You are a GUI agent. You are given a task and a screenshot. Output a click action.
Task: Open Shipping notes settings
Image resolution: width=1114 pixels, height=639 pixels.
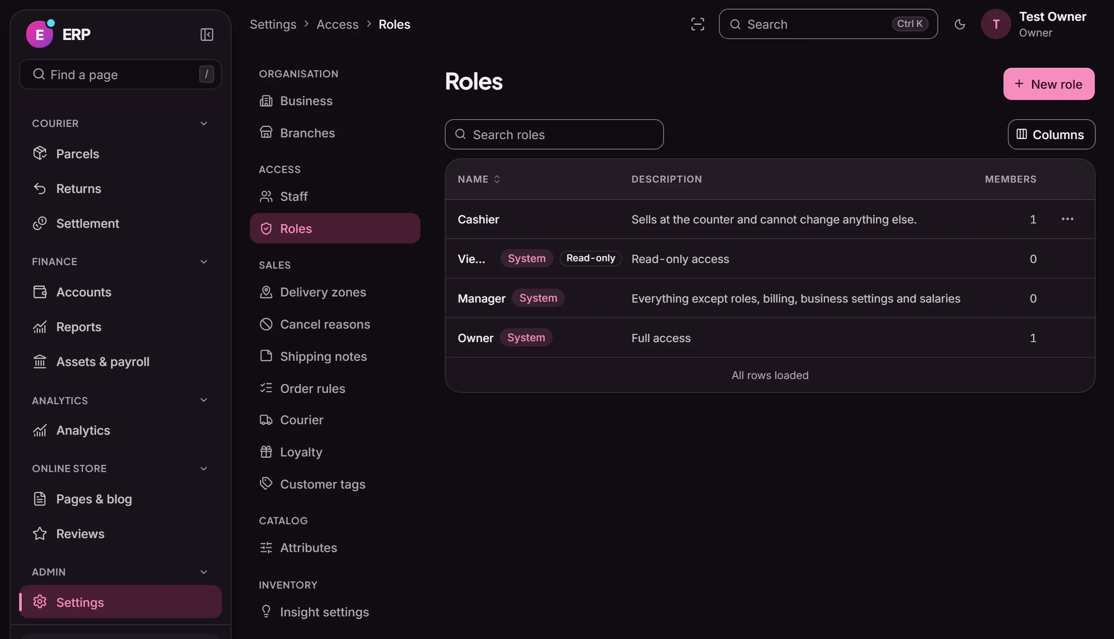click(335, 356)
